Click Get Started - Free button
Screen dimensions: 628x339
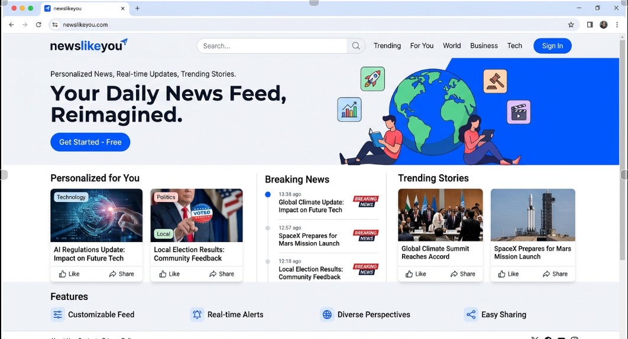click(90, 142)
